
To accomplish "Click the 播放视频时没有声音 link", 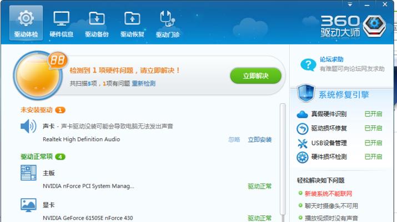I will (331, 218).
